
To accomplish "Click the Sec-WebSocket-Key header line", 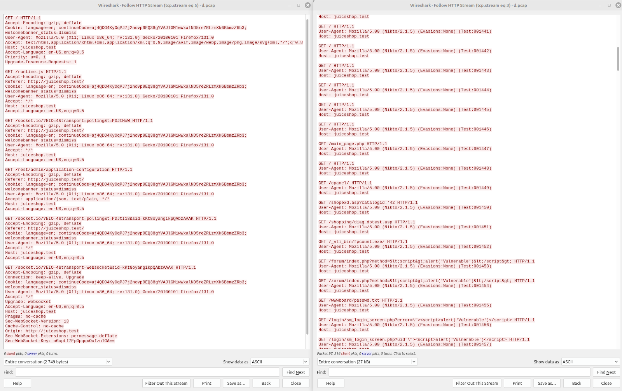I will 60,341.
